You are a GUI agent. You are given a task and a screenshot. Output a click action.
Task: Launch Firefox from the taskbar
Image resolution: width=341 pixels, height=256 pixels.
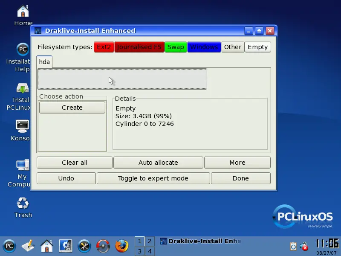click(122, 246)
